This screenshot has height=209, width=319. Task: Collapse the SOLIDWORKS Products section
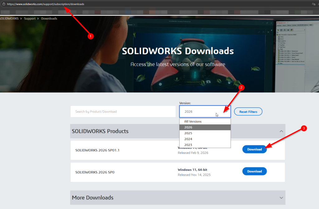281,131
